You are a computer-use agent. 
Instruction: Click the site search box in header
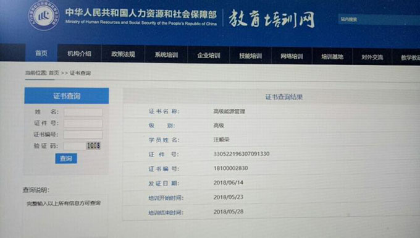(x=379, y=20)
